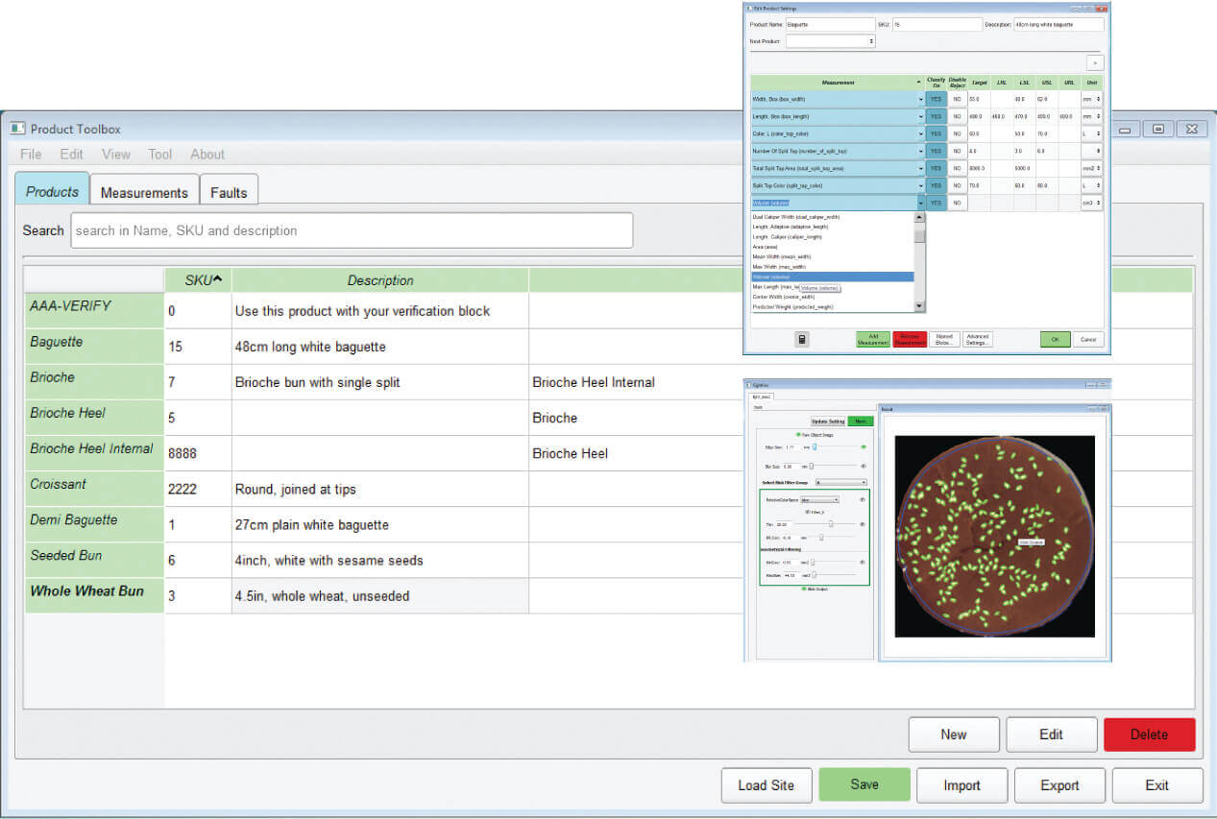Open the Select Blob Filter Group dropdown
Screen dimensions: 1217x819
point(842,482)
